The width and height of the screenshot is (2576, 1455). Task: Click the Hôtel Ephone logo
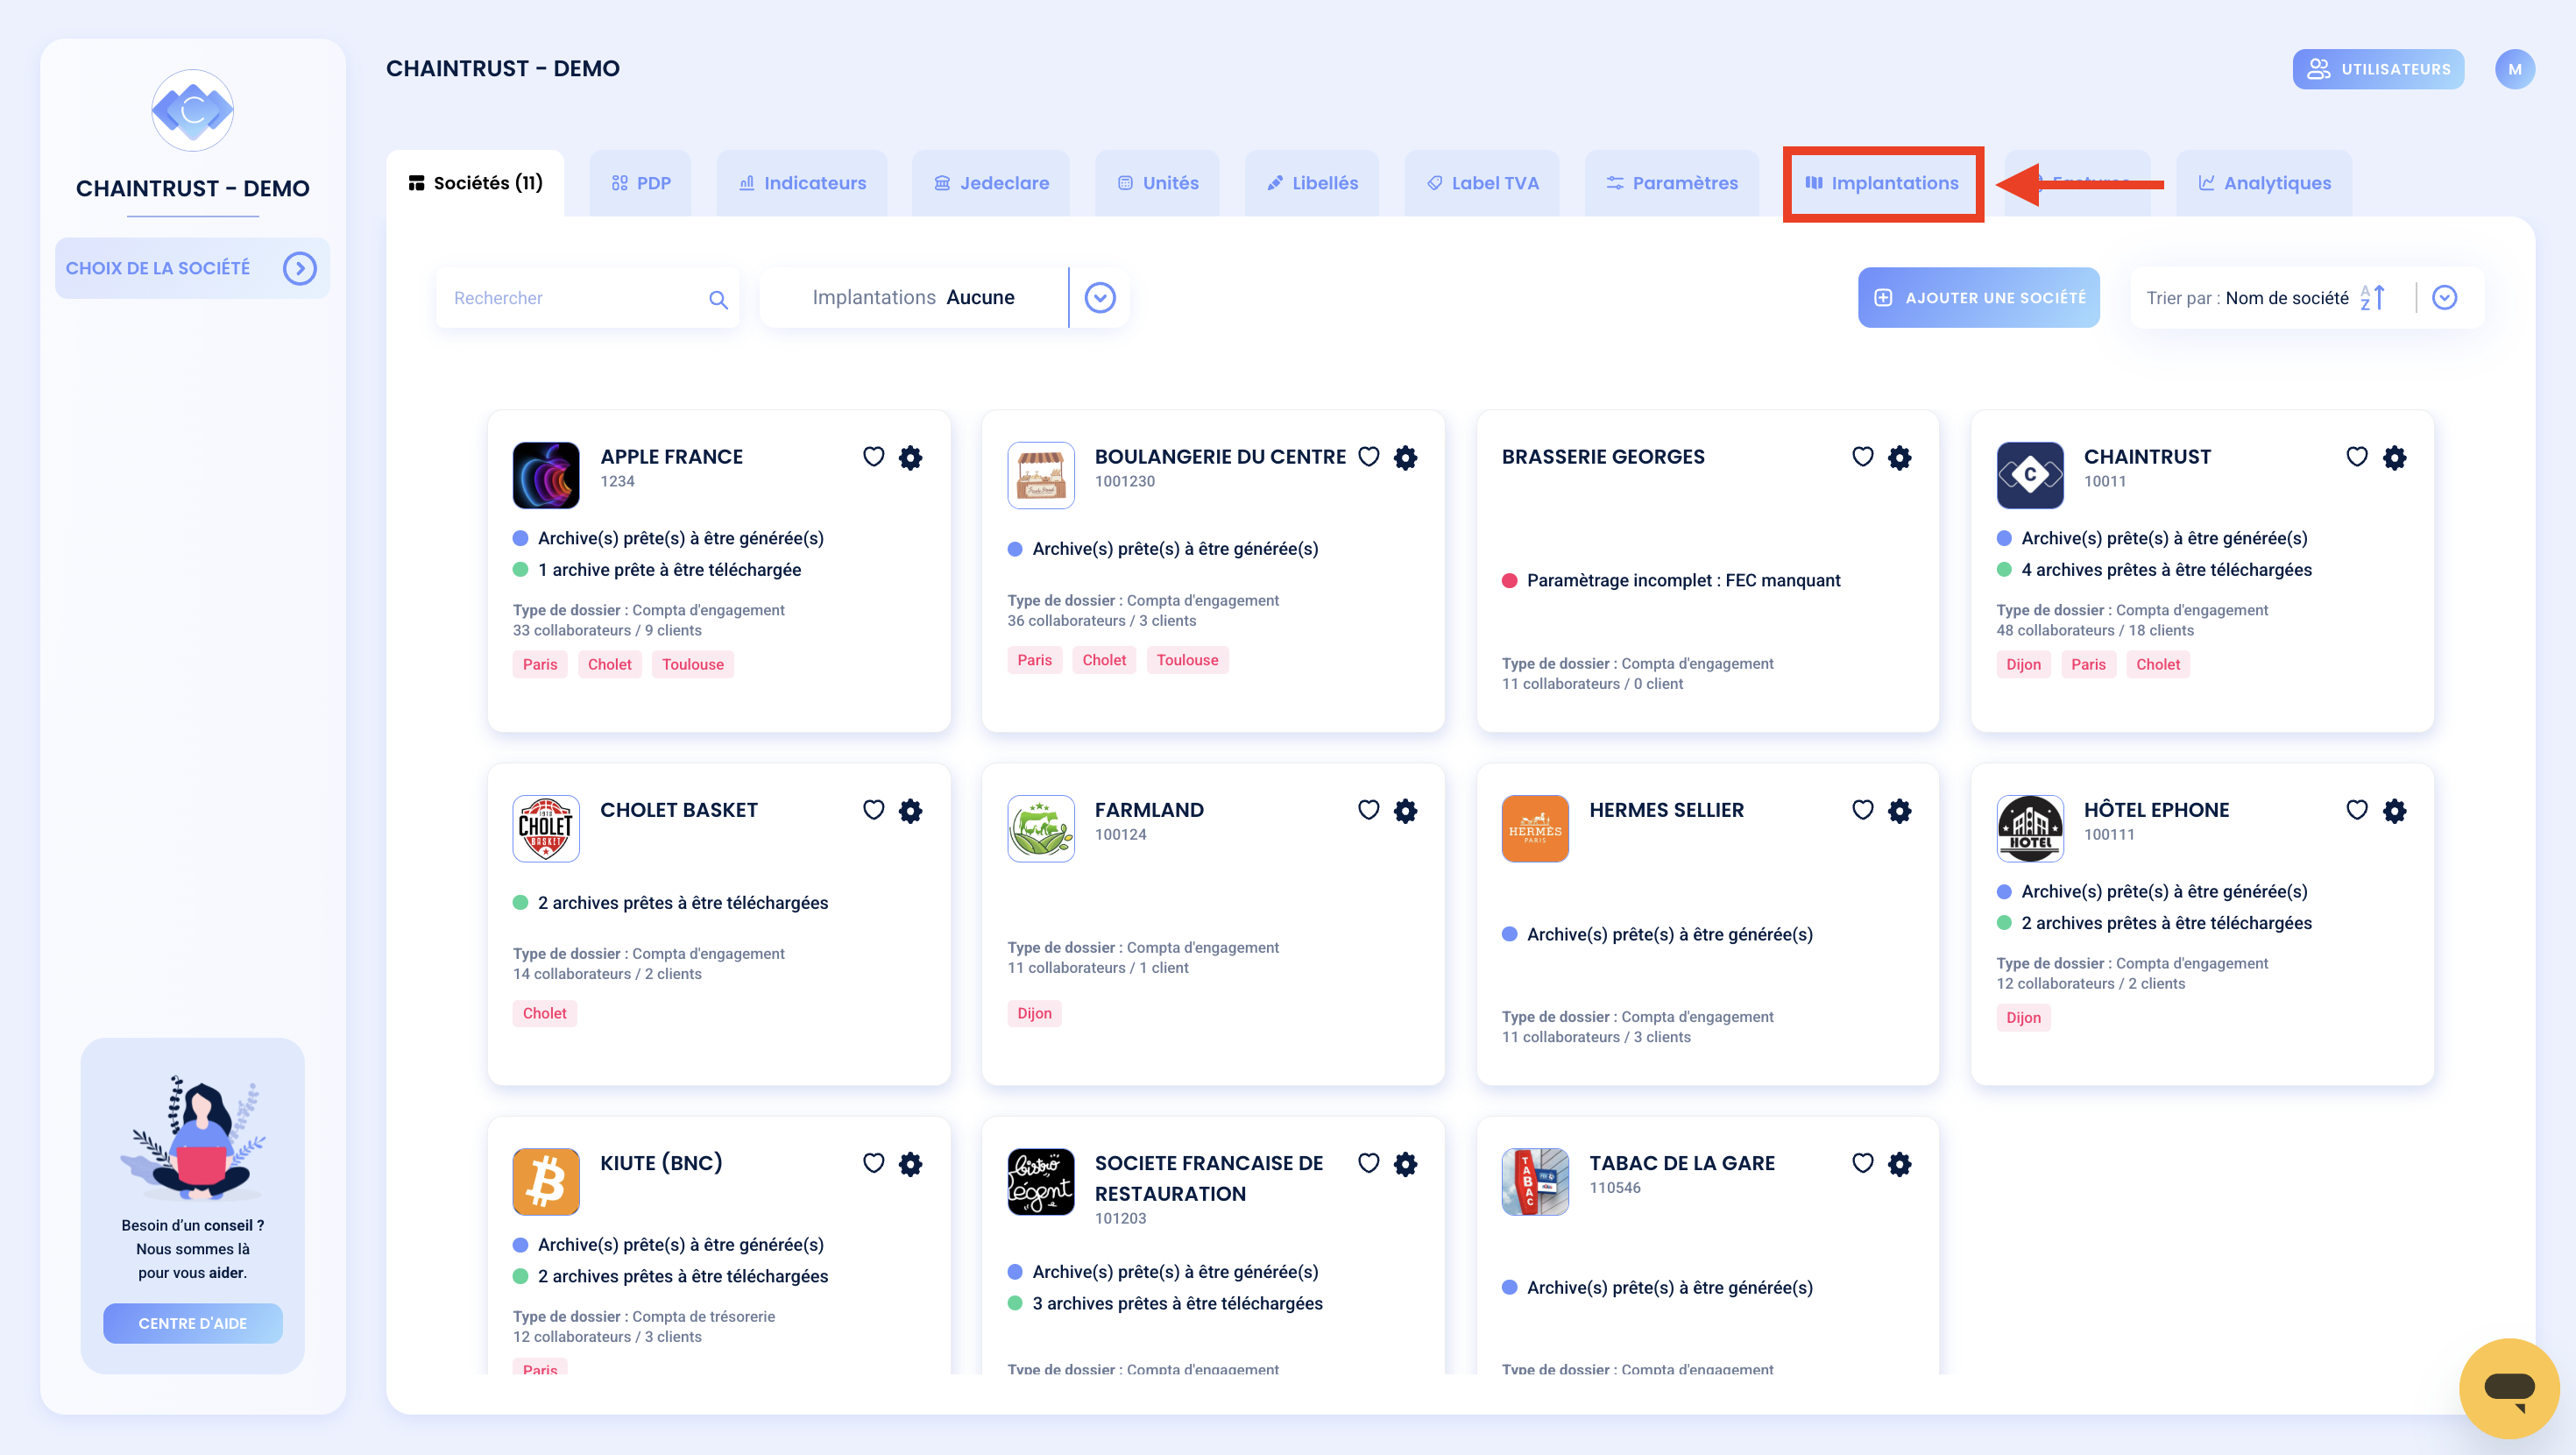coord(2030,828)
